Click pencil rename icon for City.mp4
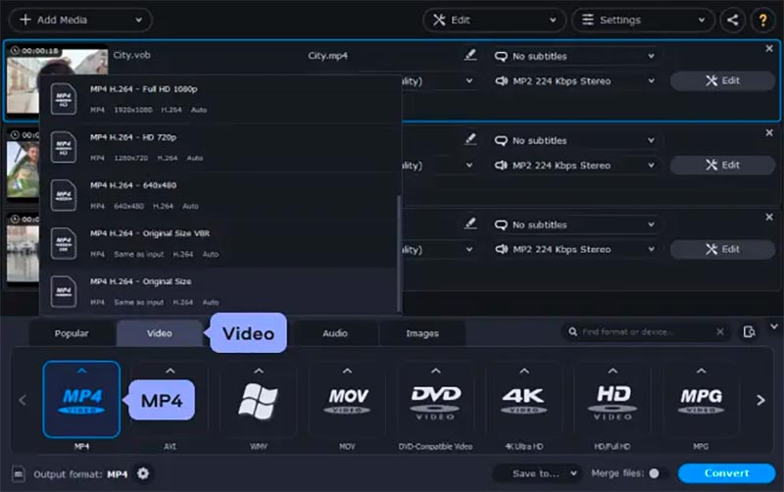Viewport: 784px width, 492px height. point(470,55)
